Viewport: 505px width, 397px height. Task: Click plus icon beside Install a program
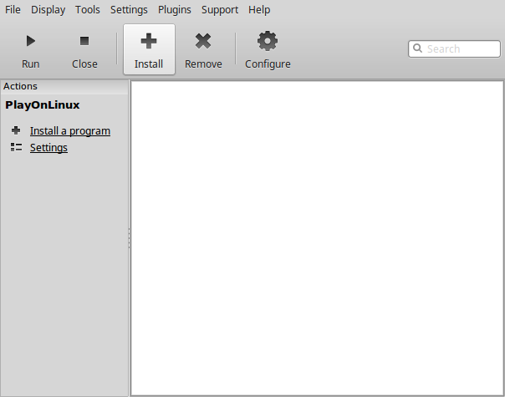(x=16, y=130)
